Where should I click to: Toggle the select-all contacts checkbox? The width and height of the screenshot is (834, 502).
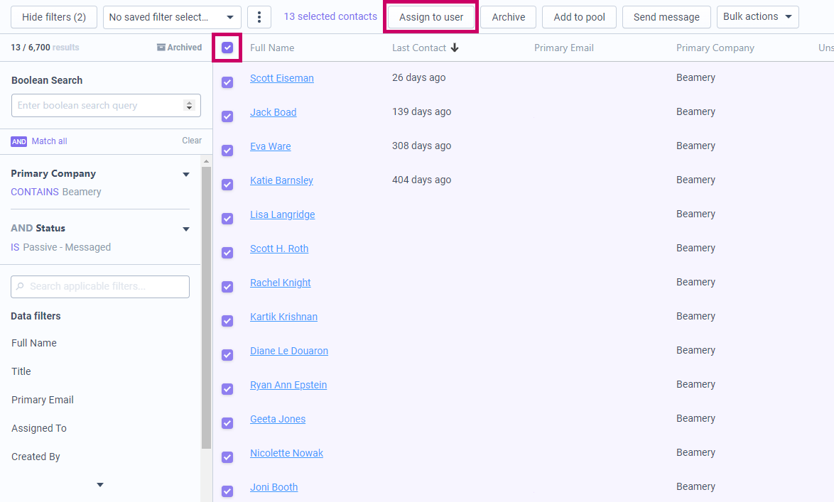[x=227, y=48]
